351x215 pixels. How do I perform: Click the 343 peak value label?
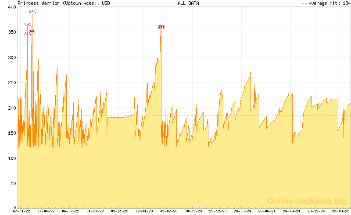tap(27, 34)
